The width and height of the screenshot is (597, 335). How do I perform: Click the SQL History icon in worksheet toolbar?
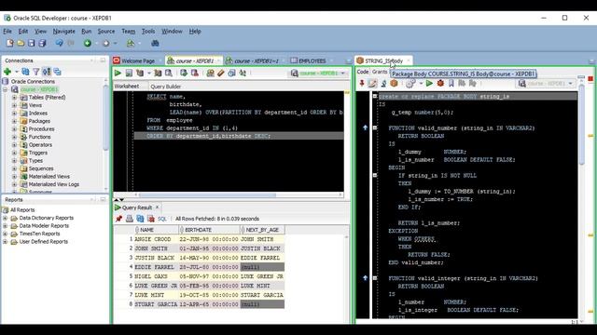[231, 73]
